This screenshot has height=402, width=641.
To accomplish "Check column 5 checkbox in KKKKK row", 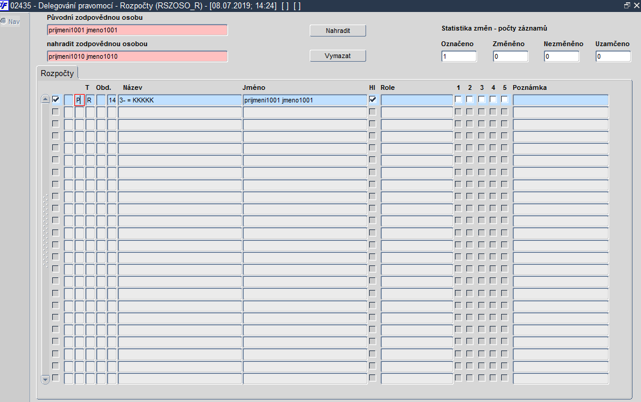I will pos(505,99).
